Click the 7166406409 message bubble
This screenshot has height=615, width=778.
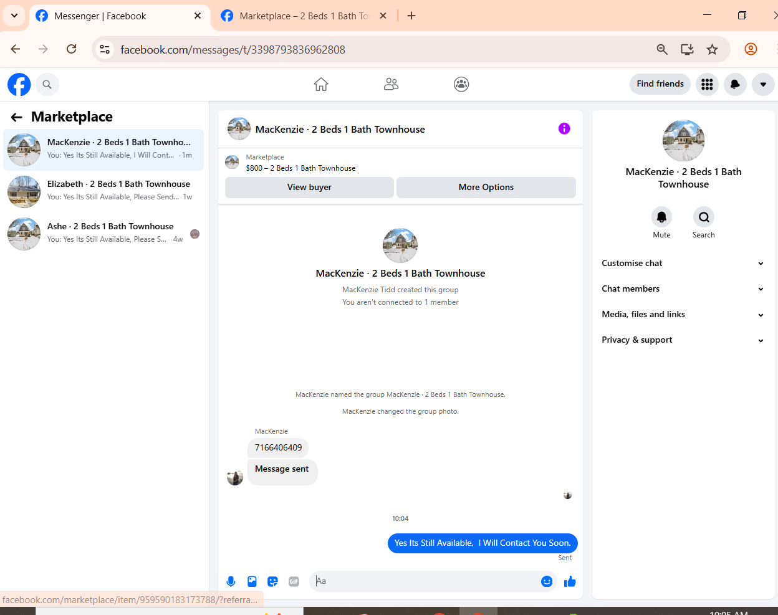point(278,448)
